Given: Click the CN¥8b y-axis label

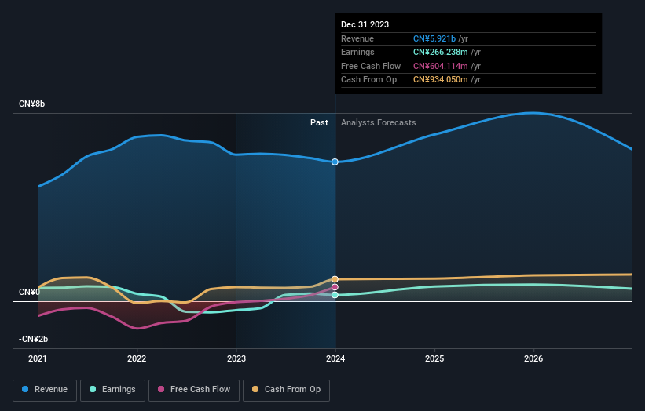Looking at the screenshot, I should pos(31,104).
